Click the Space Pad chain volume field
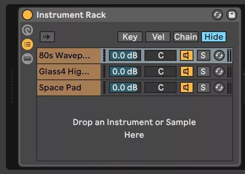The image size is (245, 174). [x=125, y=87]
